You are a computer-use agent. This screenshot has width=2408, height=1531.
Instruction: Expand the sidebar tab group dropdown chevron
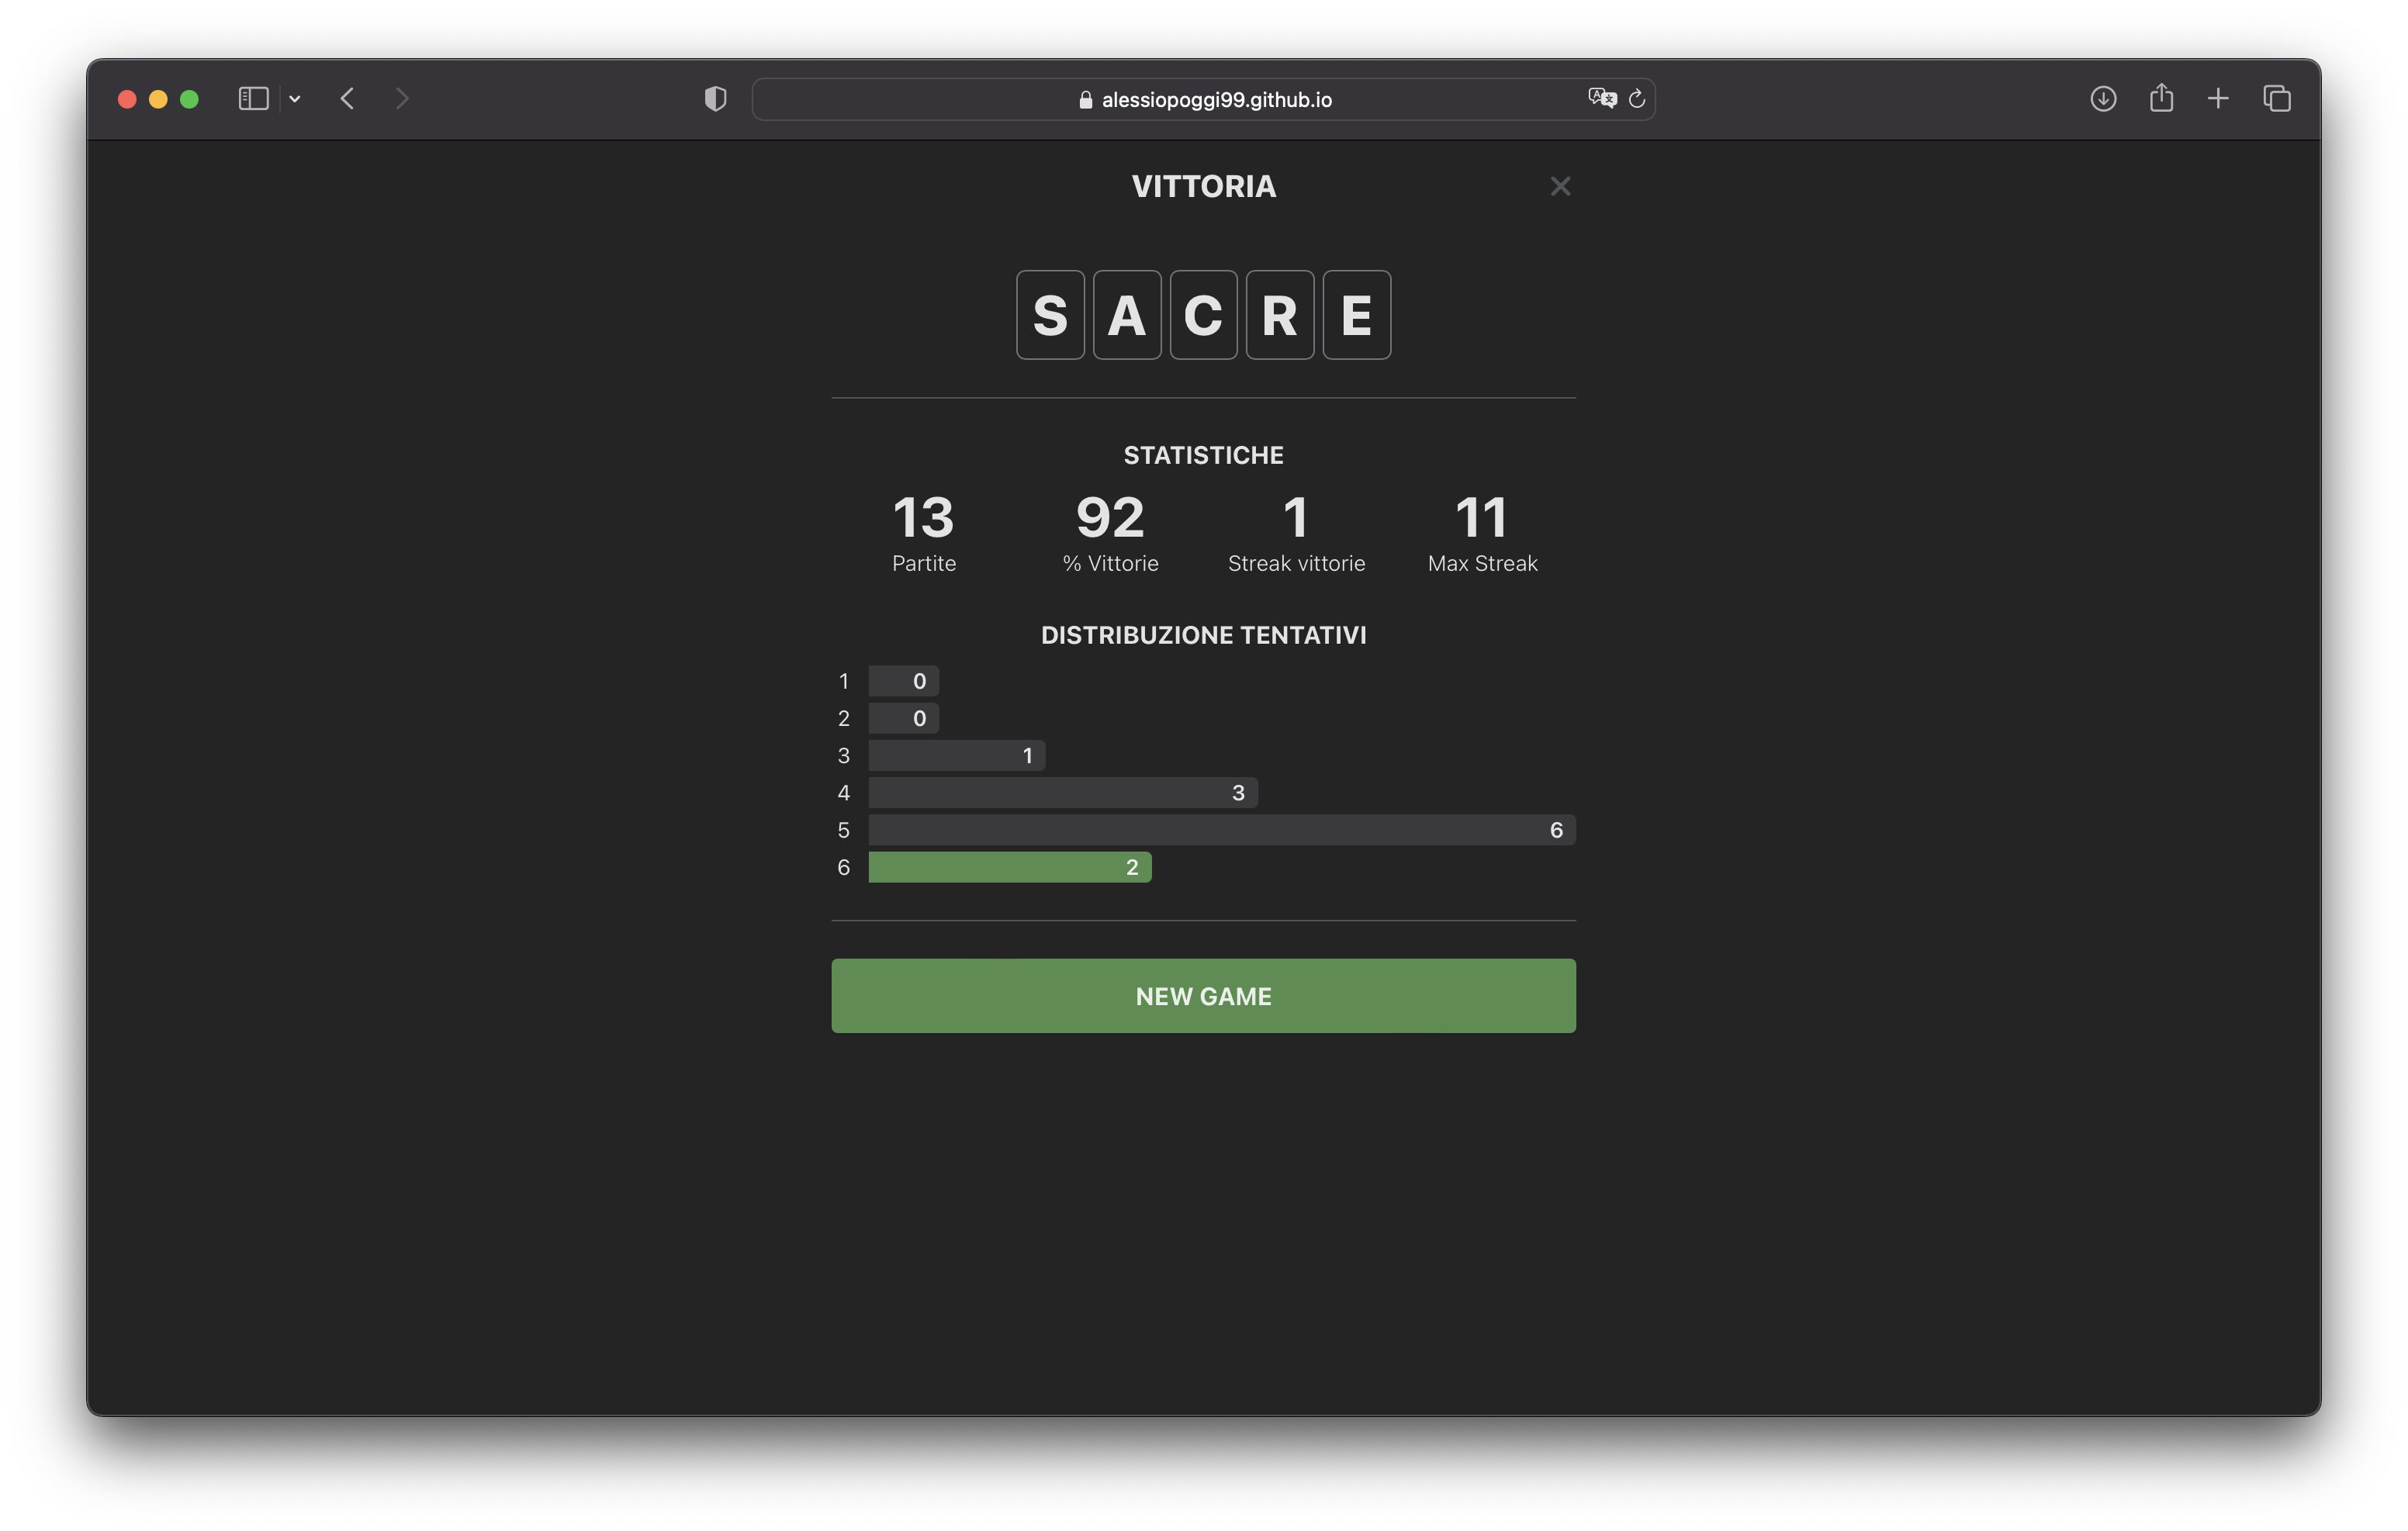[295, 99]
